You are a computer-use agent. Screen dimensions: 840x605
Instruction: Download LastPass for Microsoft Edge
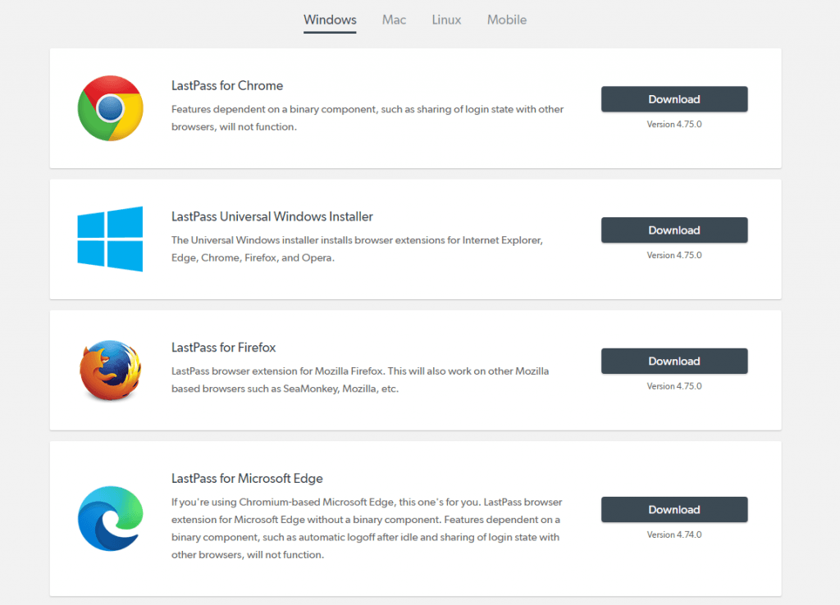(x=674, y=510)
